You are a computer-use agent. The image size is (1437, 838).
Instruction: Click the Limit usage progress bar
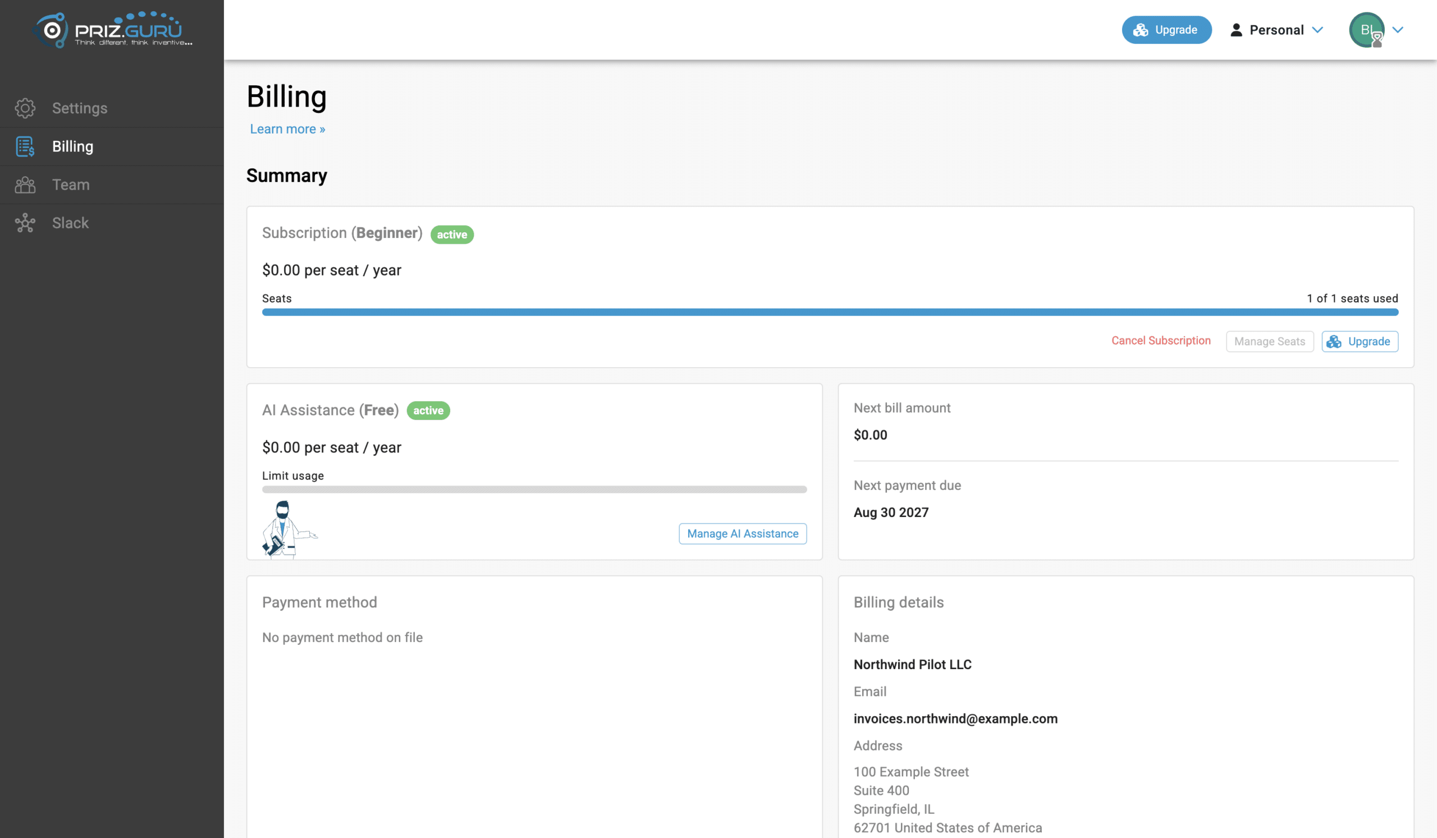534,489
